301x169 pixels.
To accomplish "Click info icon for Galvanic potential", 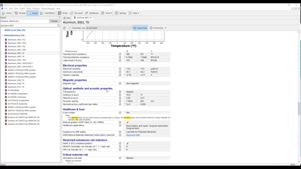I will tap(120, 75).
